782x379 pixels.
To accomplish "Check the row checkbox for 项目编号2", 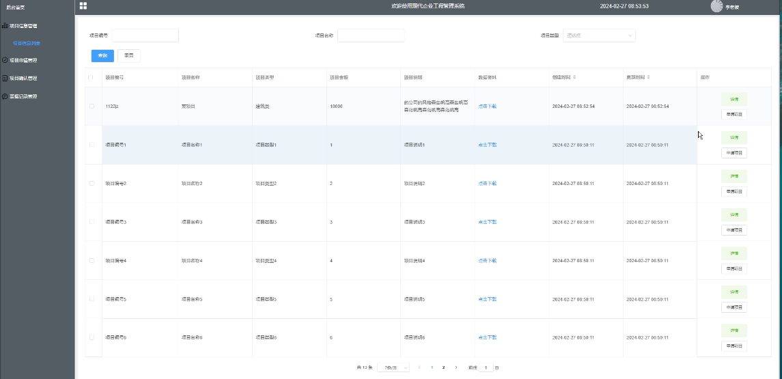I will [92, 184].
